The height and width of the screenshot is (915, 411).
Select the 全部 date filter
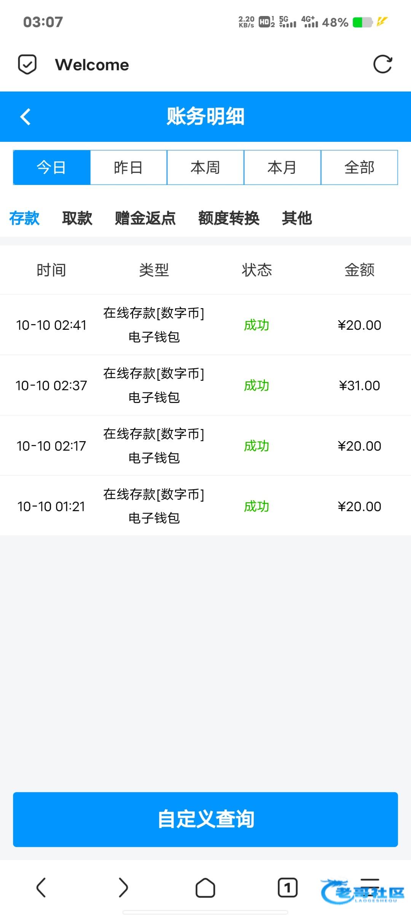(359, 167)
